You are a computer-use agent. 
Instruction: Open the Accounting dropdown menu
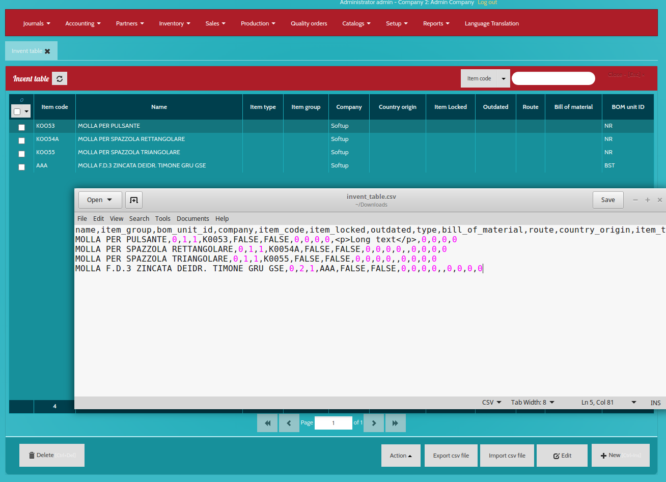(x=83, y=23)
